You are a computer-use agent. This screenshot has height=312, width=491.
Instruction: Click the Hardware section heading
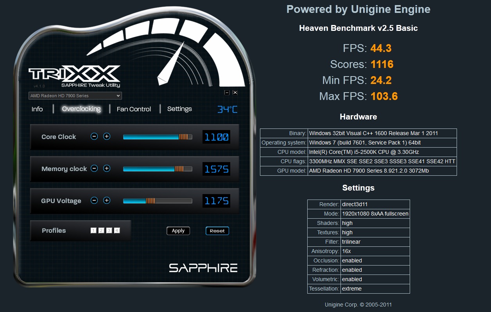(x=358, y=117)
